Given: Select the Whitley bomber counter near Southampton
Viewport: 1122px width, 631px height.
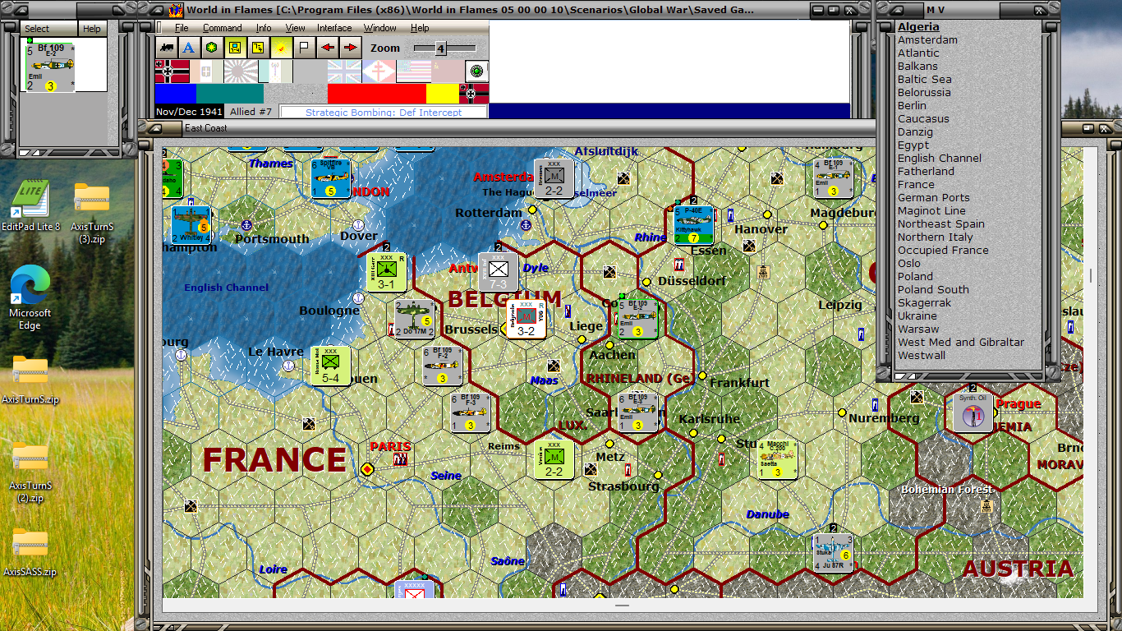Looking at the screenshot, I should (191, 225).
